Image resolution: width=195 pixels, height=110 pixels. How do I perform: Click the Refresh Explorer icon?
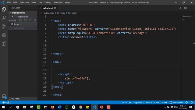click(x=30, y=20)
